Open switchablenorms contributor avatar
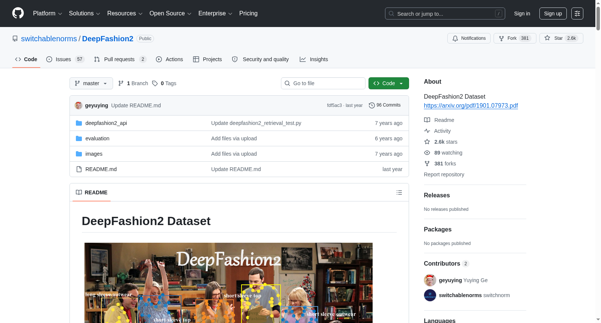Image resolution: width=601 pixels, height=323 pixels. point(430,295)
